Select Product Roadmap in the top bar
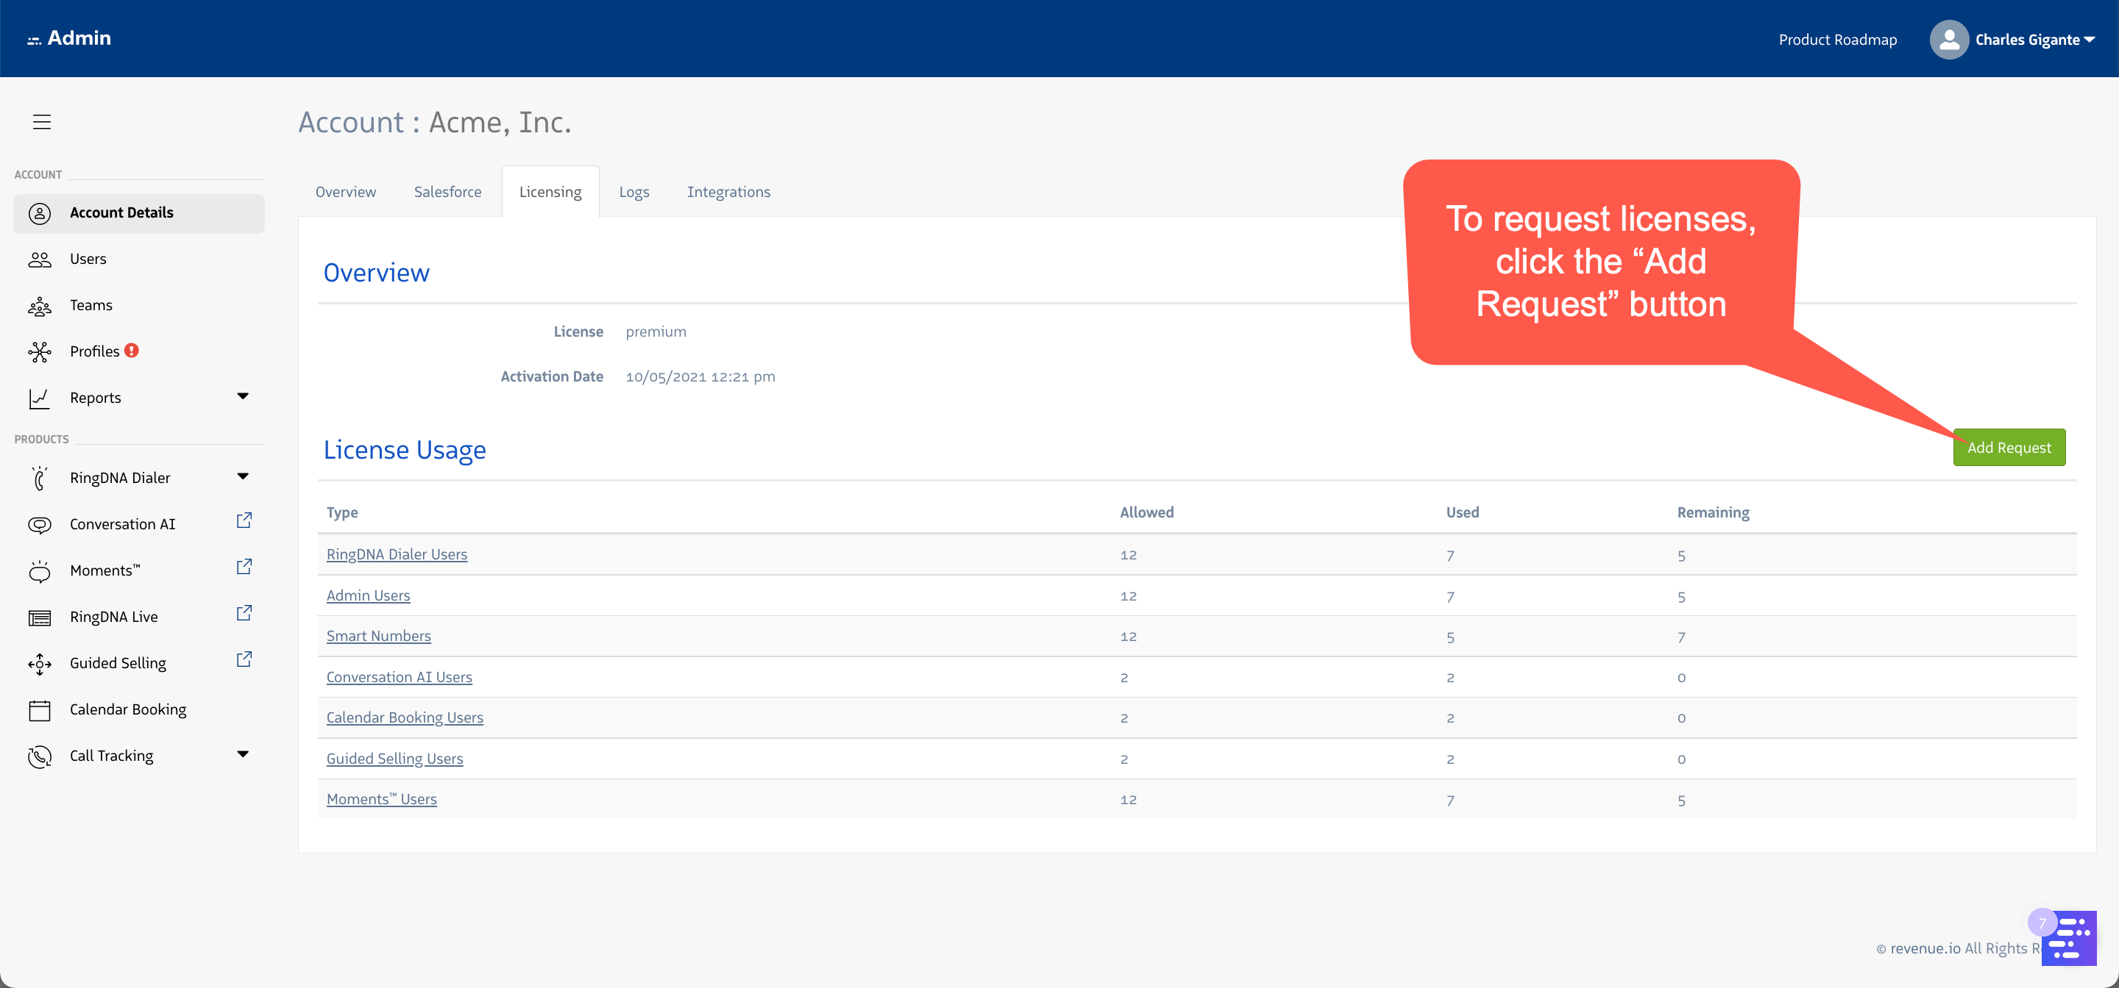The height and width of the screenshot is (988, 2119). click(x=1838, y=39)
